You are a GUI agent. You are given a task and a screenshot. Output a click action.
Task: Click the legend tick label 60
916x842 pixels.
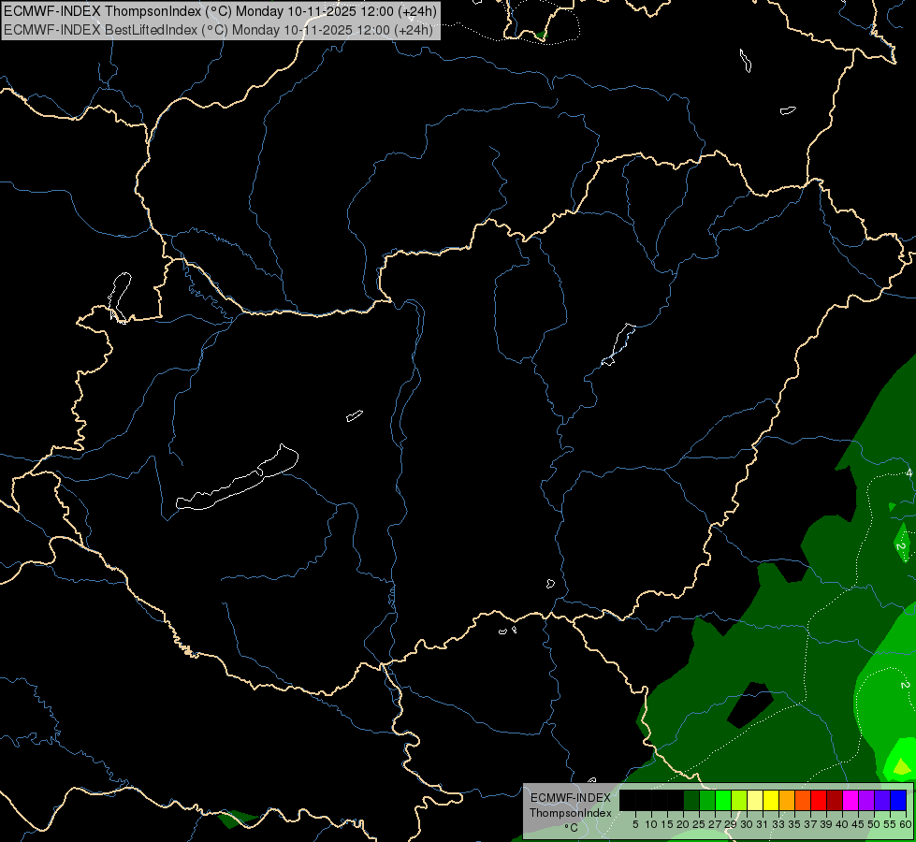tap(906, 824)
